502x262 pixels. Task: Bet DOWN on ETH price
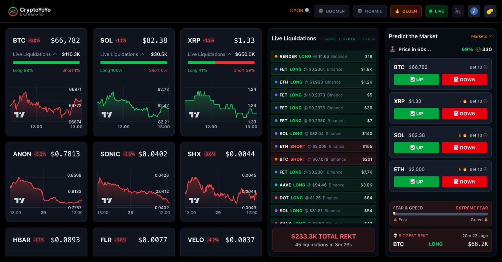(464, 181)
